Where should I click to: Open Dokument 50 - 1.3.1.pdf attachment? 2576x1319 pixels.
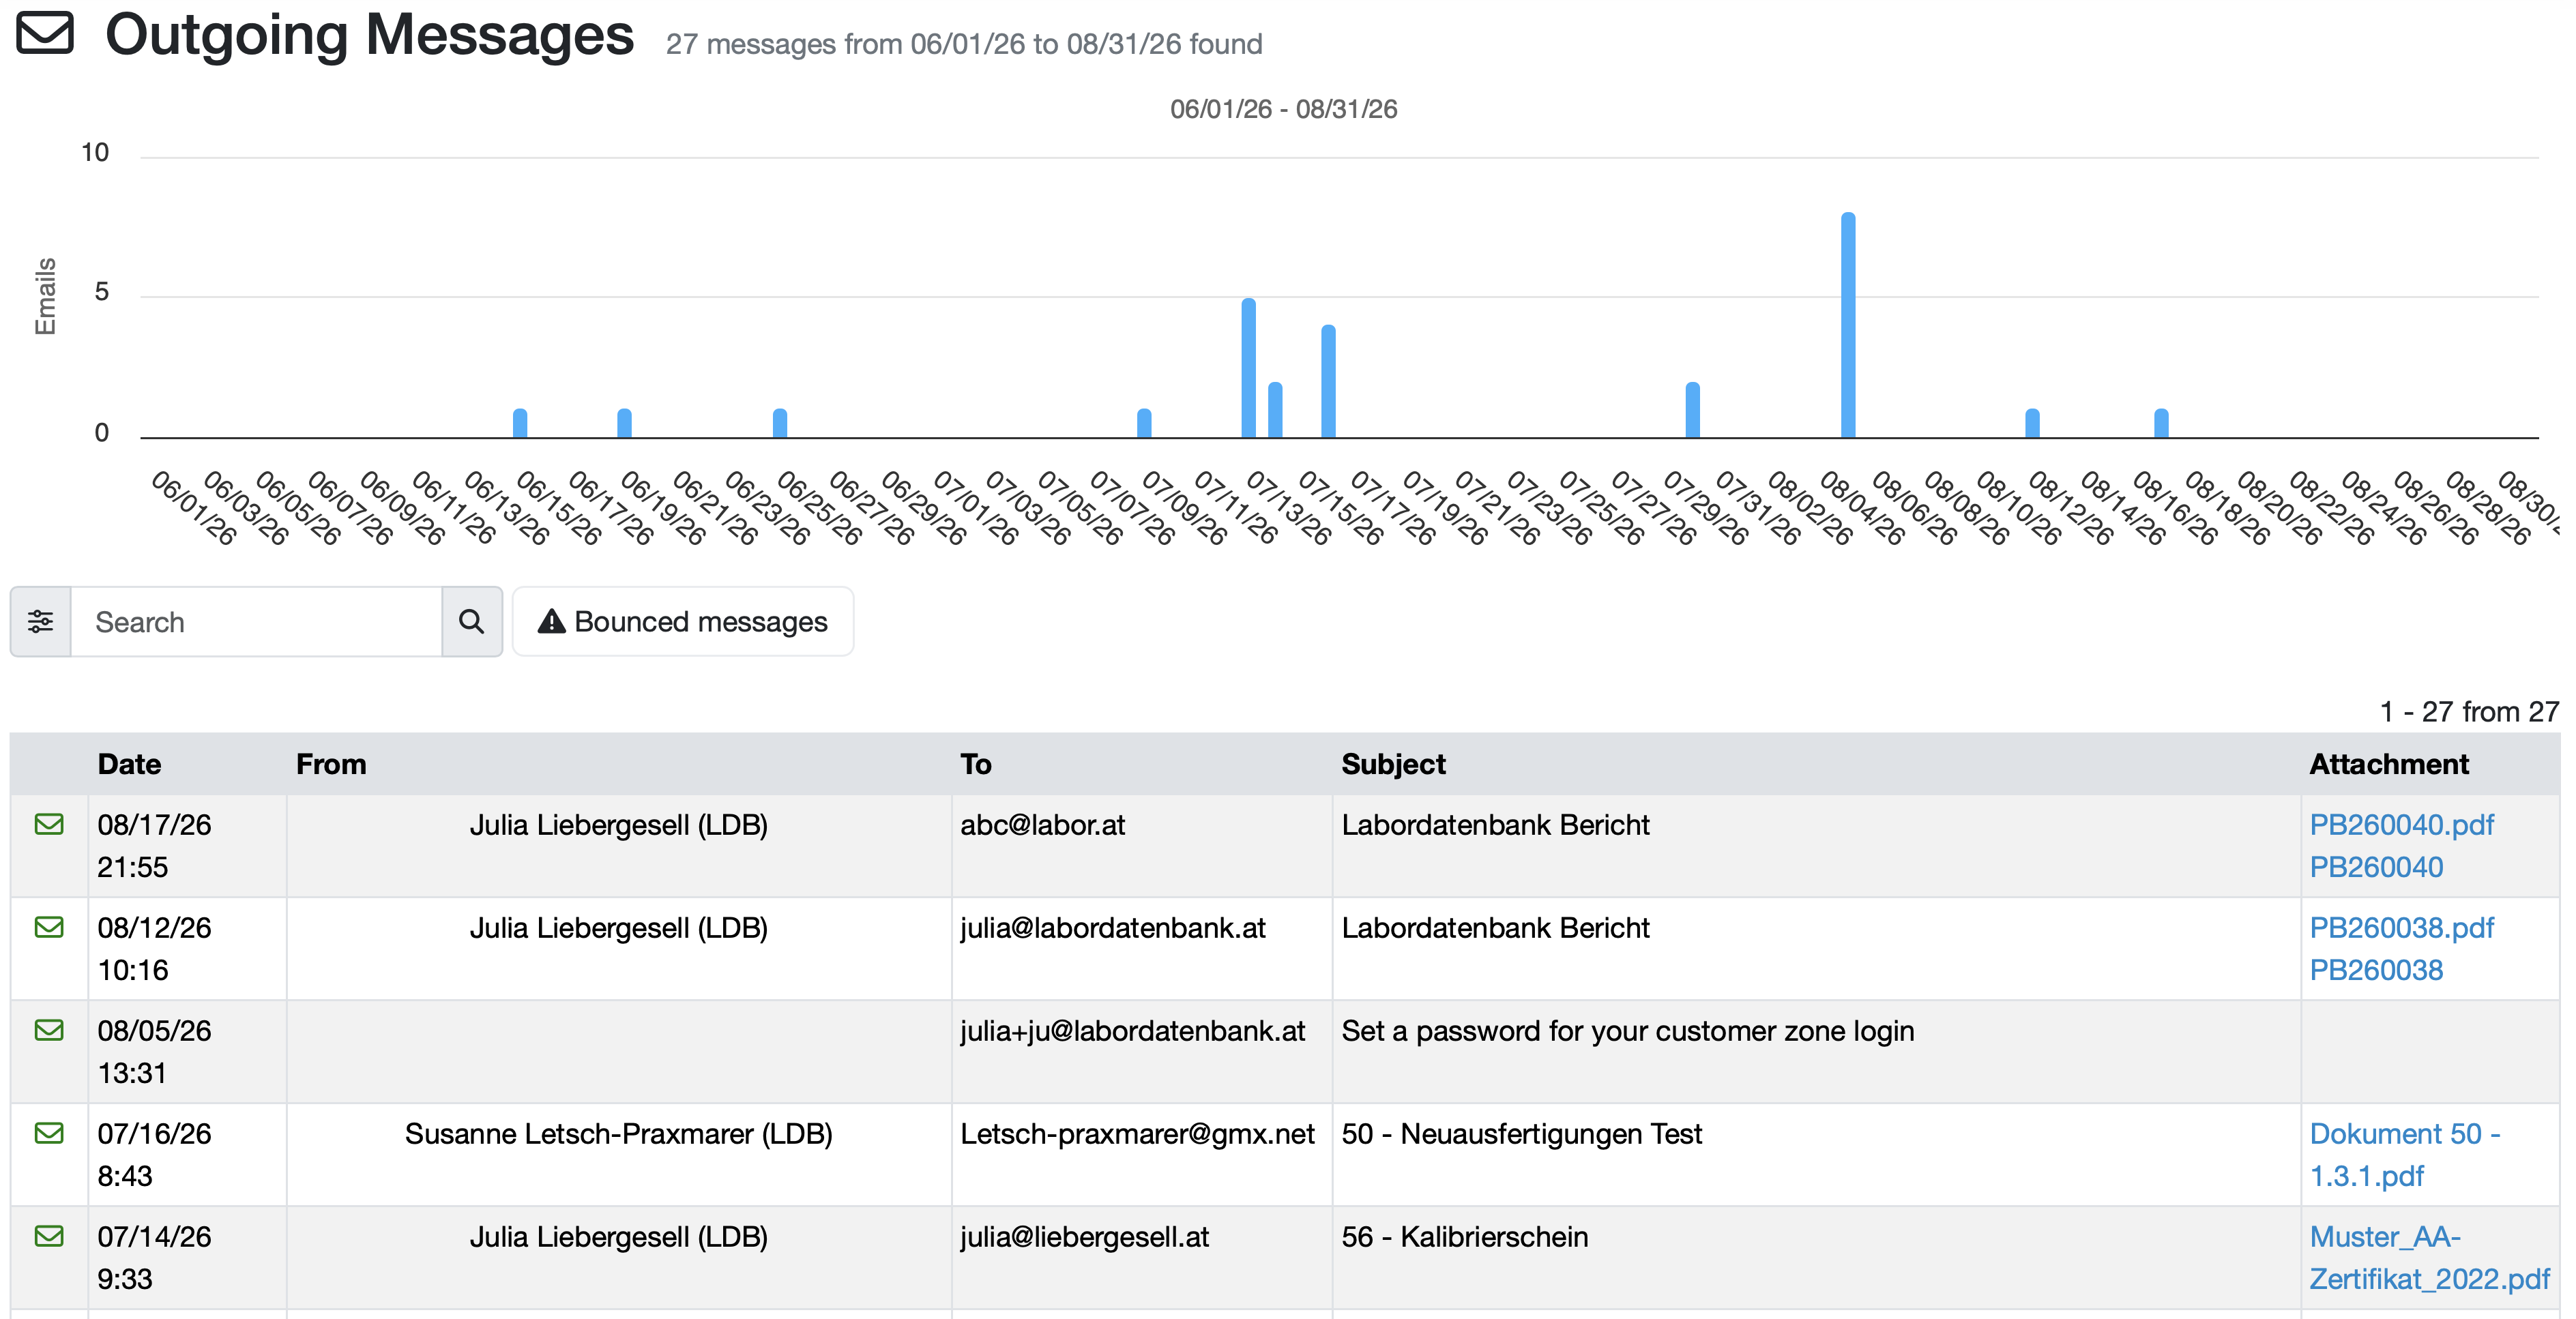(2404, 1155)
